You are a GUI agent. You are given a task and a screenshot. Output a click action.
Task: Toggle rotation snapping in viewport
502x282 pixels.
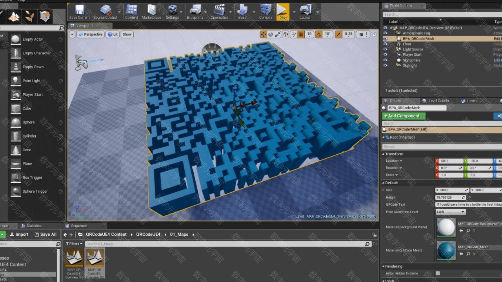click(319, 34)
